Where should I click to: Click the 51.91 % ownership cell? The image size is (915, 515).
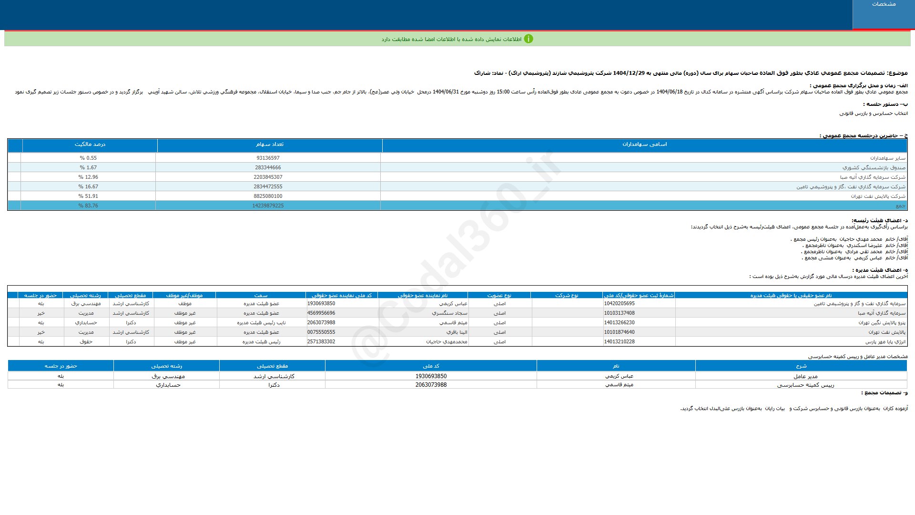pos(88,196)
